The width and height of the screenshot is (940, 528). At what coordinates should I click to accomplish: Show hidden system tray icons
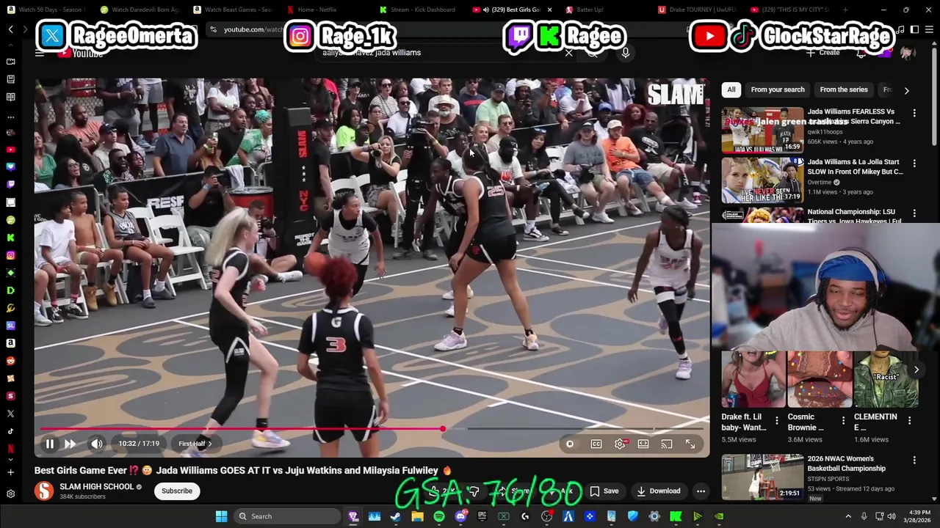[x=848, y=516]
